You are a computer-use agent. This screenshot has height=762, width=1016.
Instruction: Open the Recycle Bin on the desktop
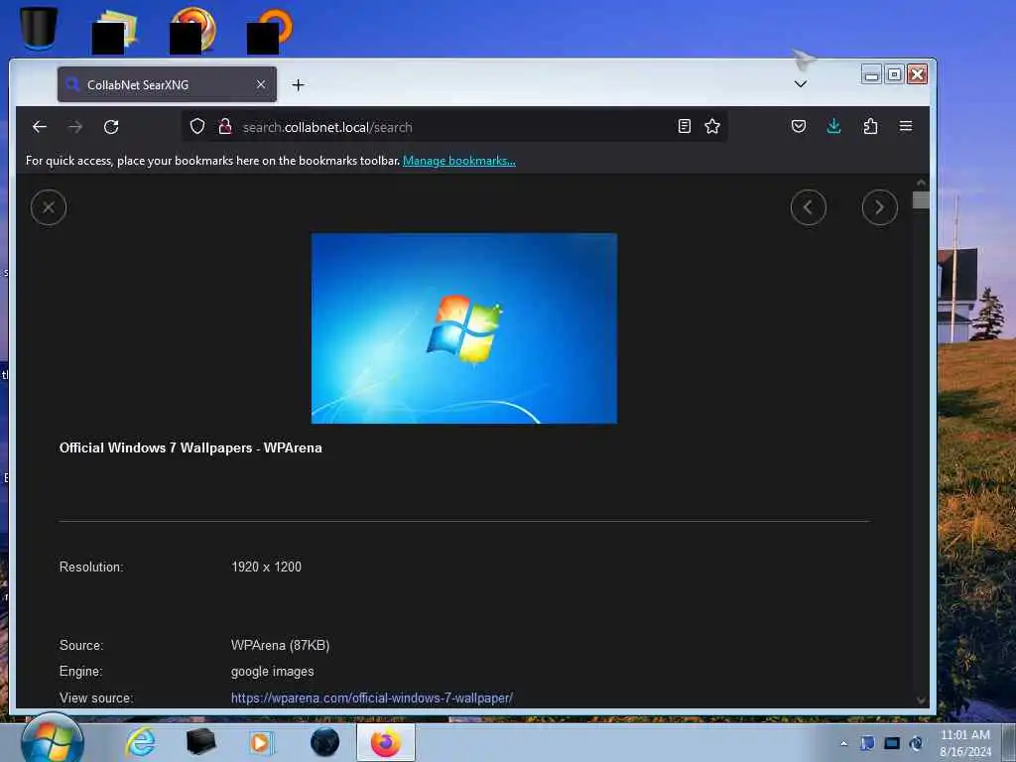click(39, 27)
